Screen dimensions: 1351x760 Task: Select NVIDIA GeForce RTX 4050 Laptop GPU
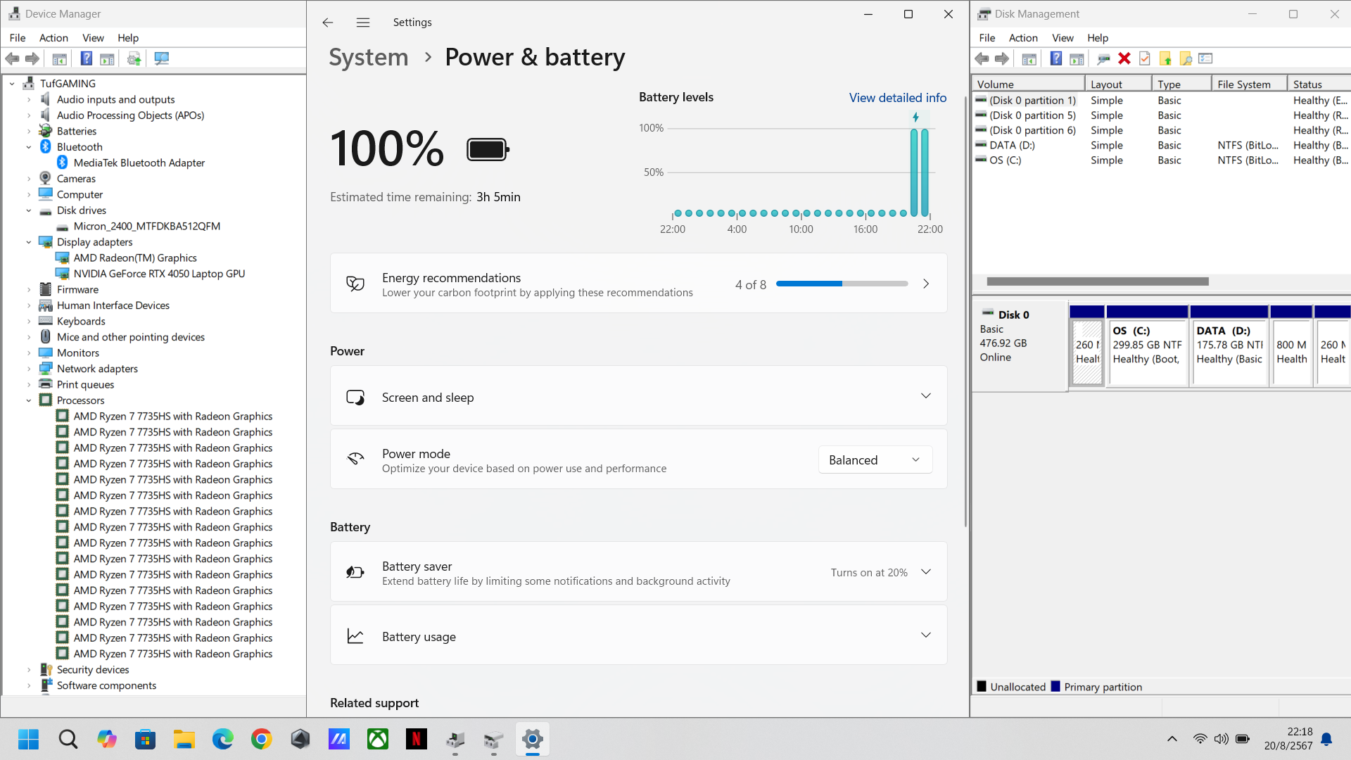pyautogui.click(x=159, y=274)
